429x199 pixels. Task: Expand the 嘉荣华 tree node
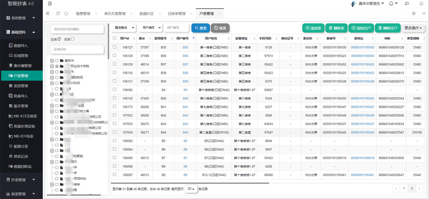(52, 60)
